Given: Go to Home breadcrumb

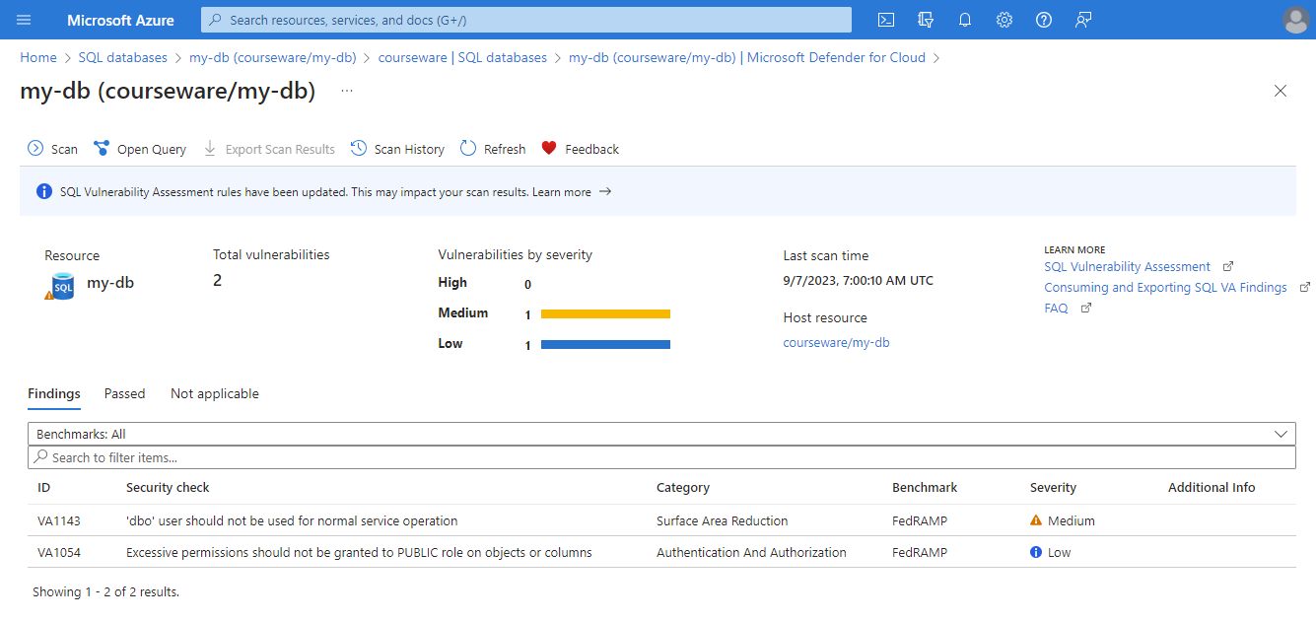Looking at the screenshot, I should [x=38, y=57].
